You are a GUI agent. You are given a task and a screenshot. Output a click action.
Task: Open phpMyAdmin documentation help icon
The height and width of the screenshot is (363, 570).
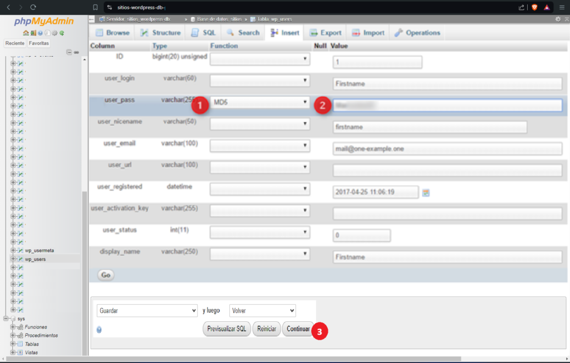click(40, 33)
